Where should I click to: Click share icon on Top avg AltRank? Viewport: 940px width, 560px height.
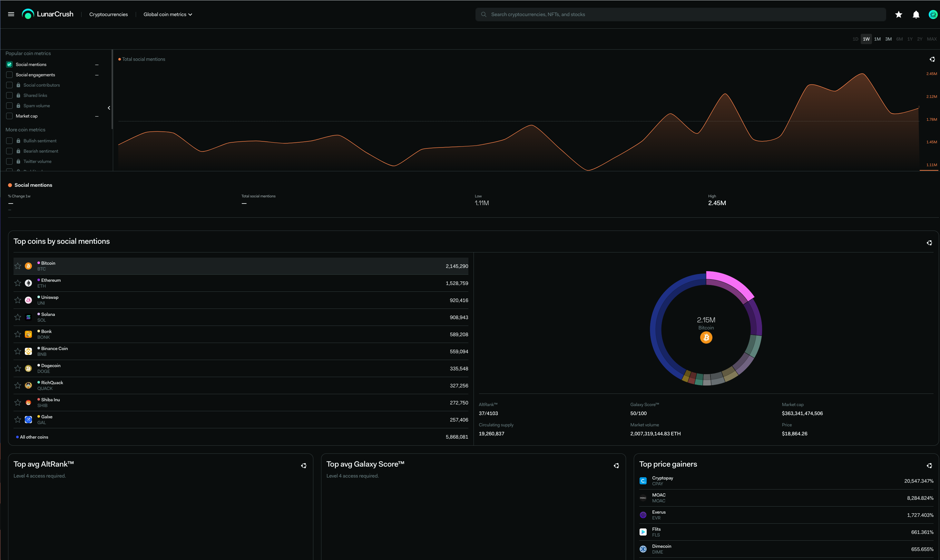click(303, 466)
